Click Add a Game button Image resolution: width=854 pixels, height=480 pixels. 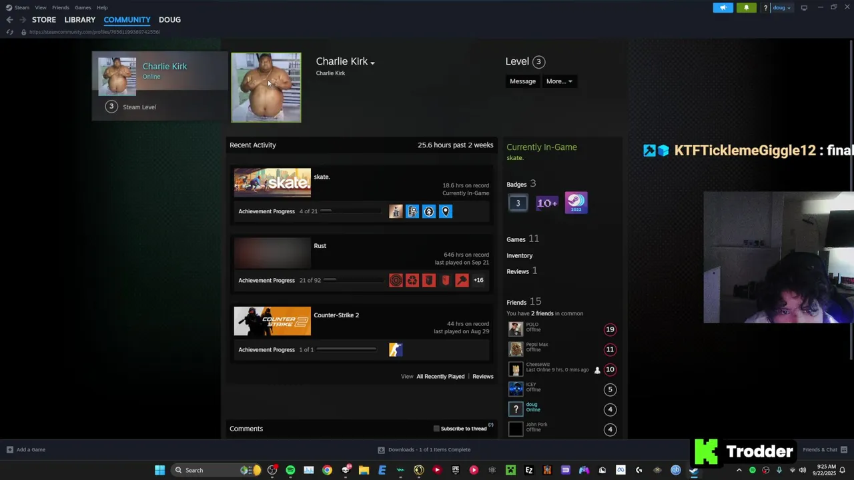[x=26, y=450]
